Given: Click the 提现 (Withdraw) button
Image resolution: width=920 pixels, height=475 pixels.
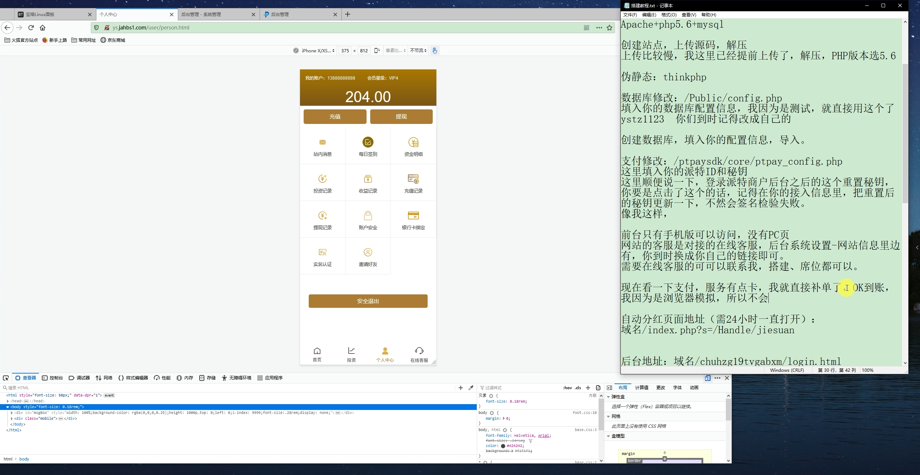Looking at the screenshot, I should pyautogui.click(x=400, y=116).
